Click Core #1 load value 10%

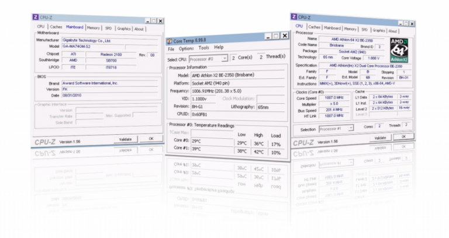pos(276,153)
